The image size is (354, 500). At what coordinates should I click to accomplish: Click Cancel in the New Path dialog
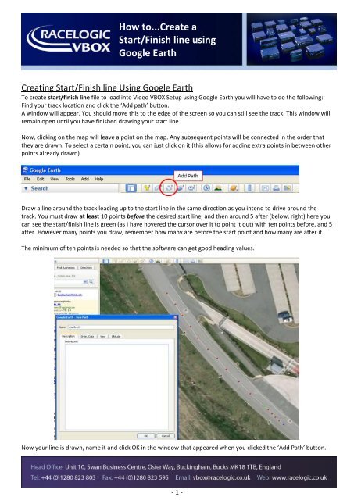(166, 436)
